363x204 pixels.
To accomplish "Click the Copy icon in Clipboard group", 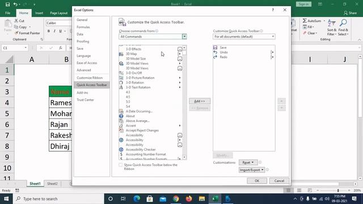I will [16, 27].
